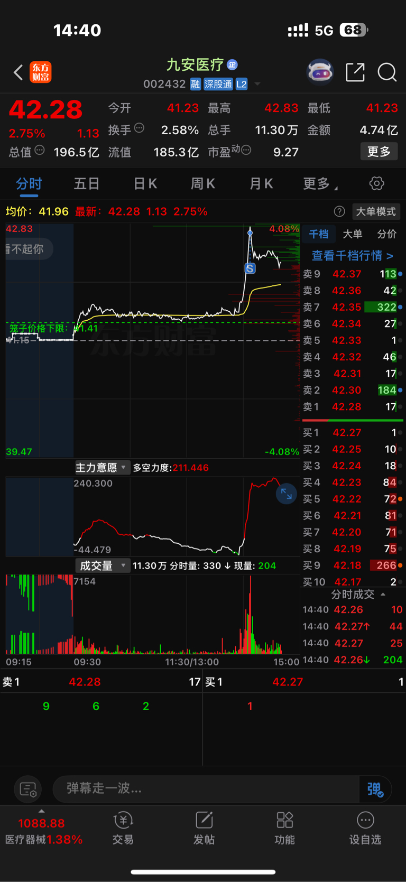
Task: Switch to the 分时 tab
Action: coord(29,183)
